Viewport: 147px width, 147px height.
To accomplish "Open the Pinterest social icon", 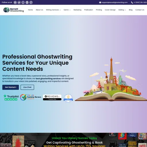I will click(31, 2).
